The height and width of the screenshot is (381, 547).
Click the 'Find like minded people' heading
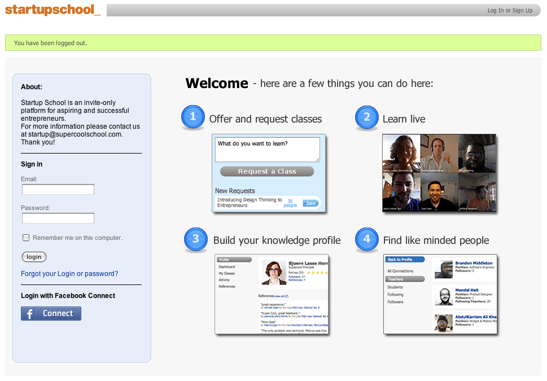(436, 240)
